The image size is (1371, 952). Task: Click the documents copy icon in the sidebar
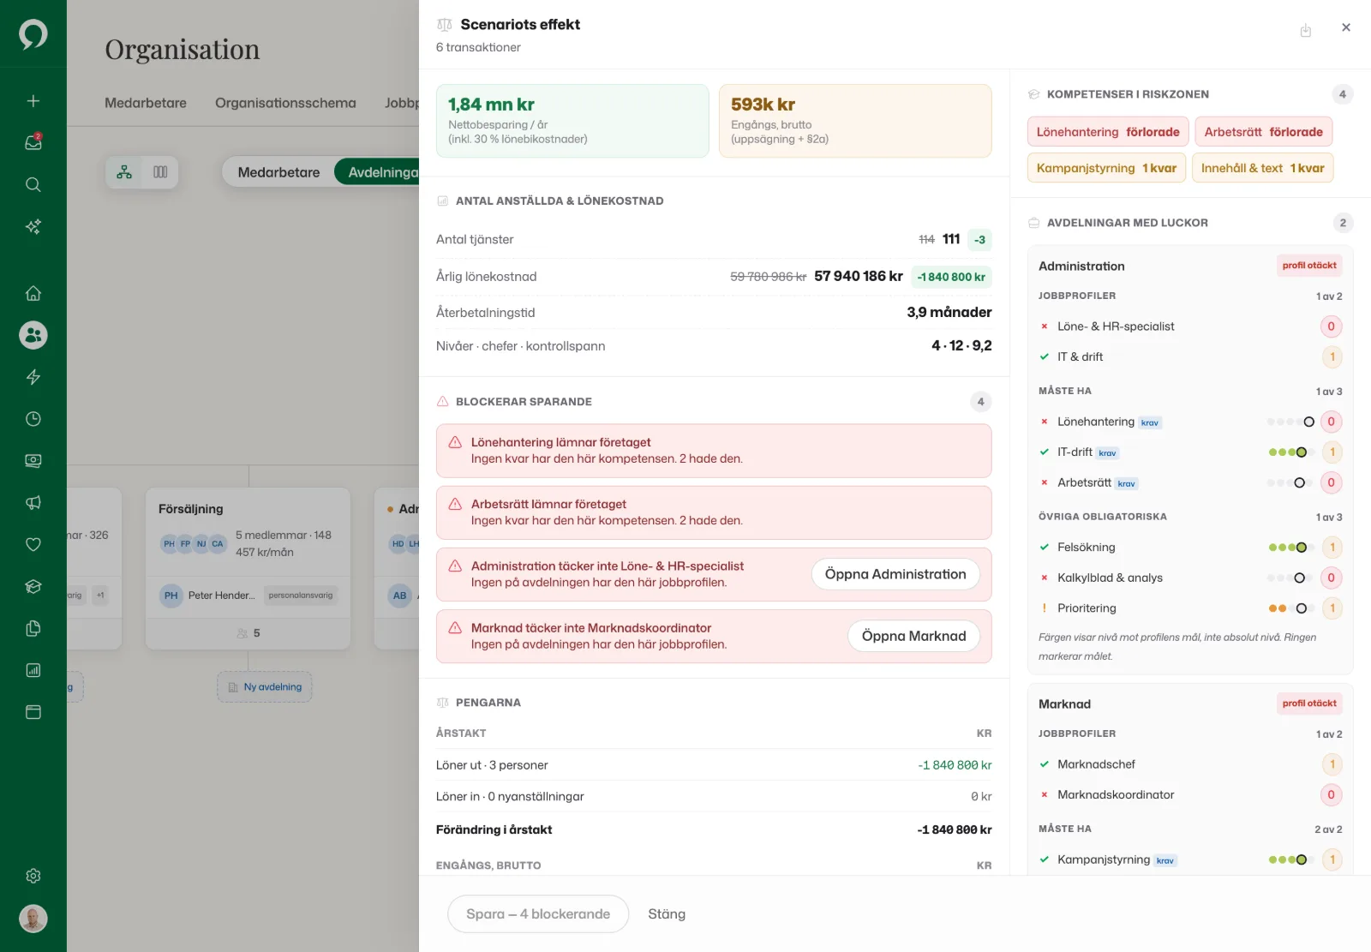[x=33, y=628]
